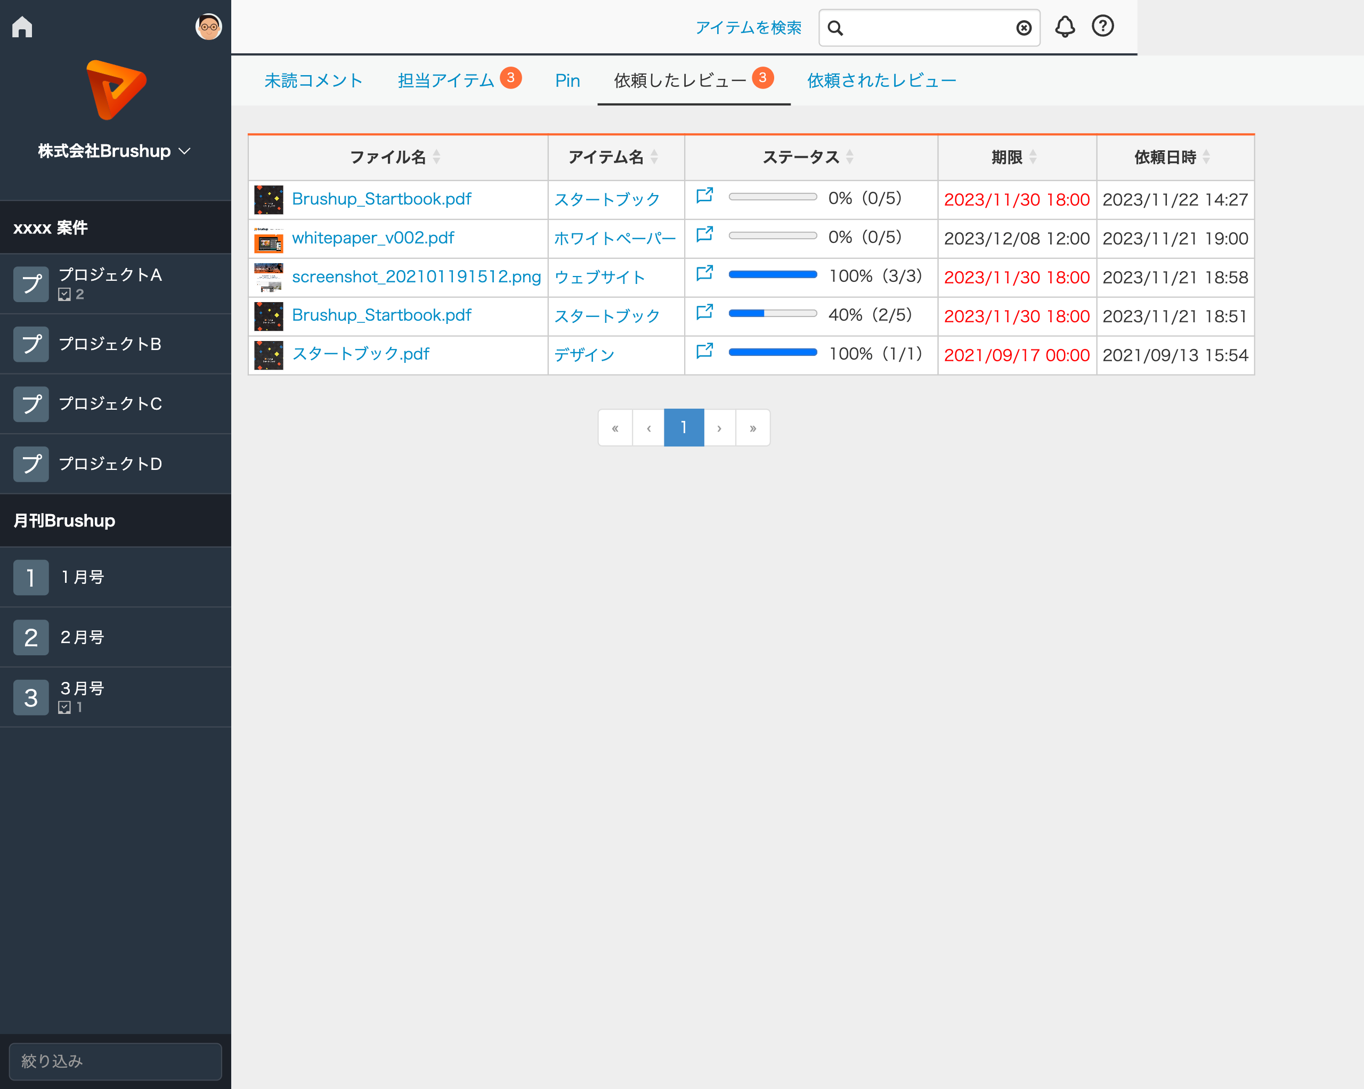Open the スタートブック.pdf file link
Viewport: 1364px width, 1089px height.
pyautogui.click(x=361, y=354)
